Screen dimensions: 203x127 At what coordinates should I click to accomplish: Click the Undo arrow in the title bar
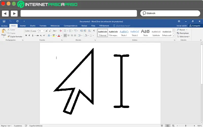[10, 21]
